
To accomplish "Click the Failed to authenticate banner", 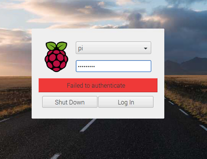I will click(x=98, y=85).
